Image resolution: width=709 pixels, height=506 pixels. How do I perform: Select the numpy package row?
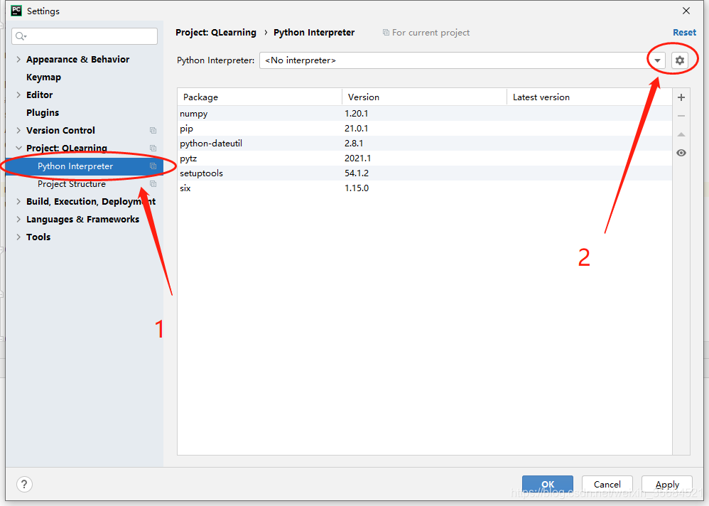(x=425, y=113)
